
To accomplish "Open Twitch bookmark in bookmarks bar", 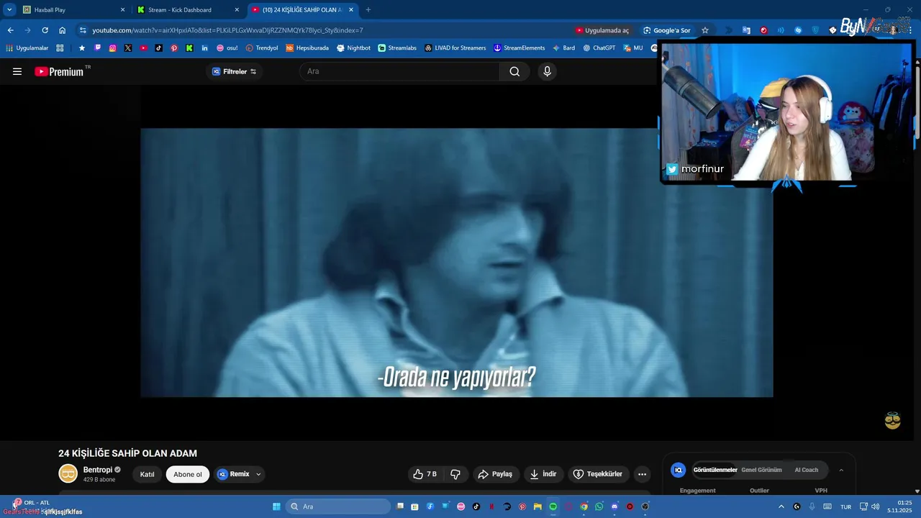I will point(98,48).
